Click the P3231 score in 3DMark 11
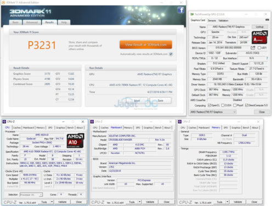This screenshot has width=272, height=206. (42, 45)
